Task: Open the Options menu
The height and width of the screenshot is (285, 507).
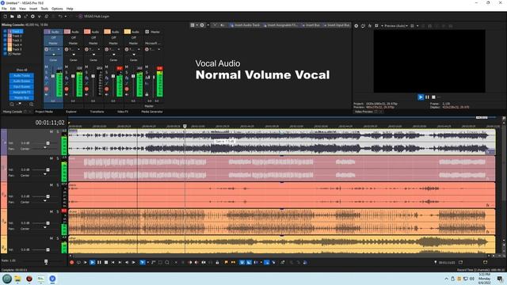Action: [57, 9]
